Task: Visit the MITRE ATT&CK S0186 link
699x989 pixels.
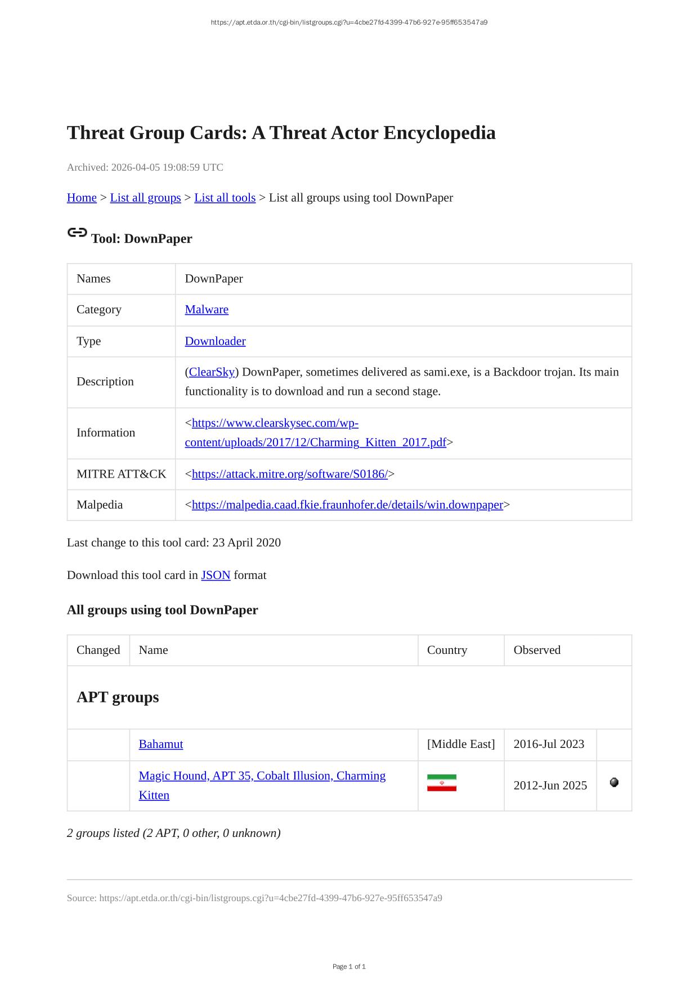Action: [289, 474]
